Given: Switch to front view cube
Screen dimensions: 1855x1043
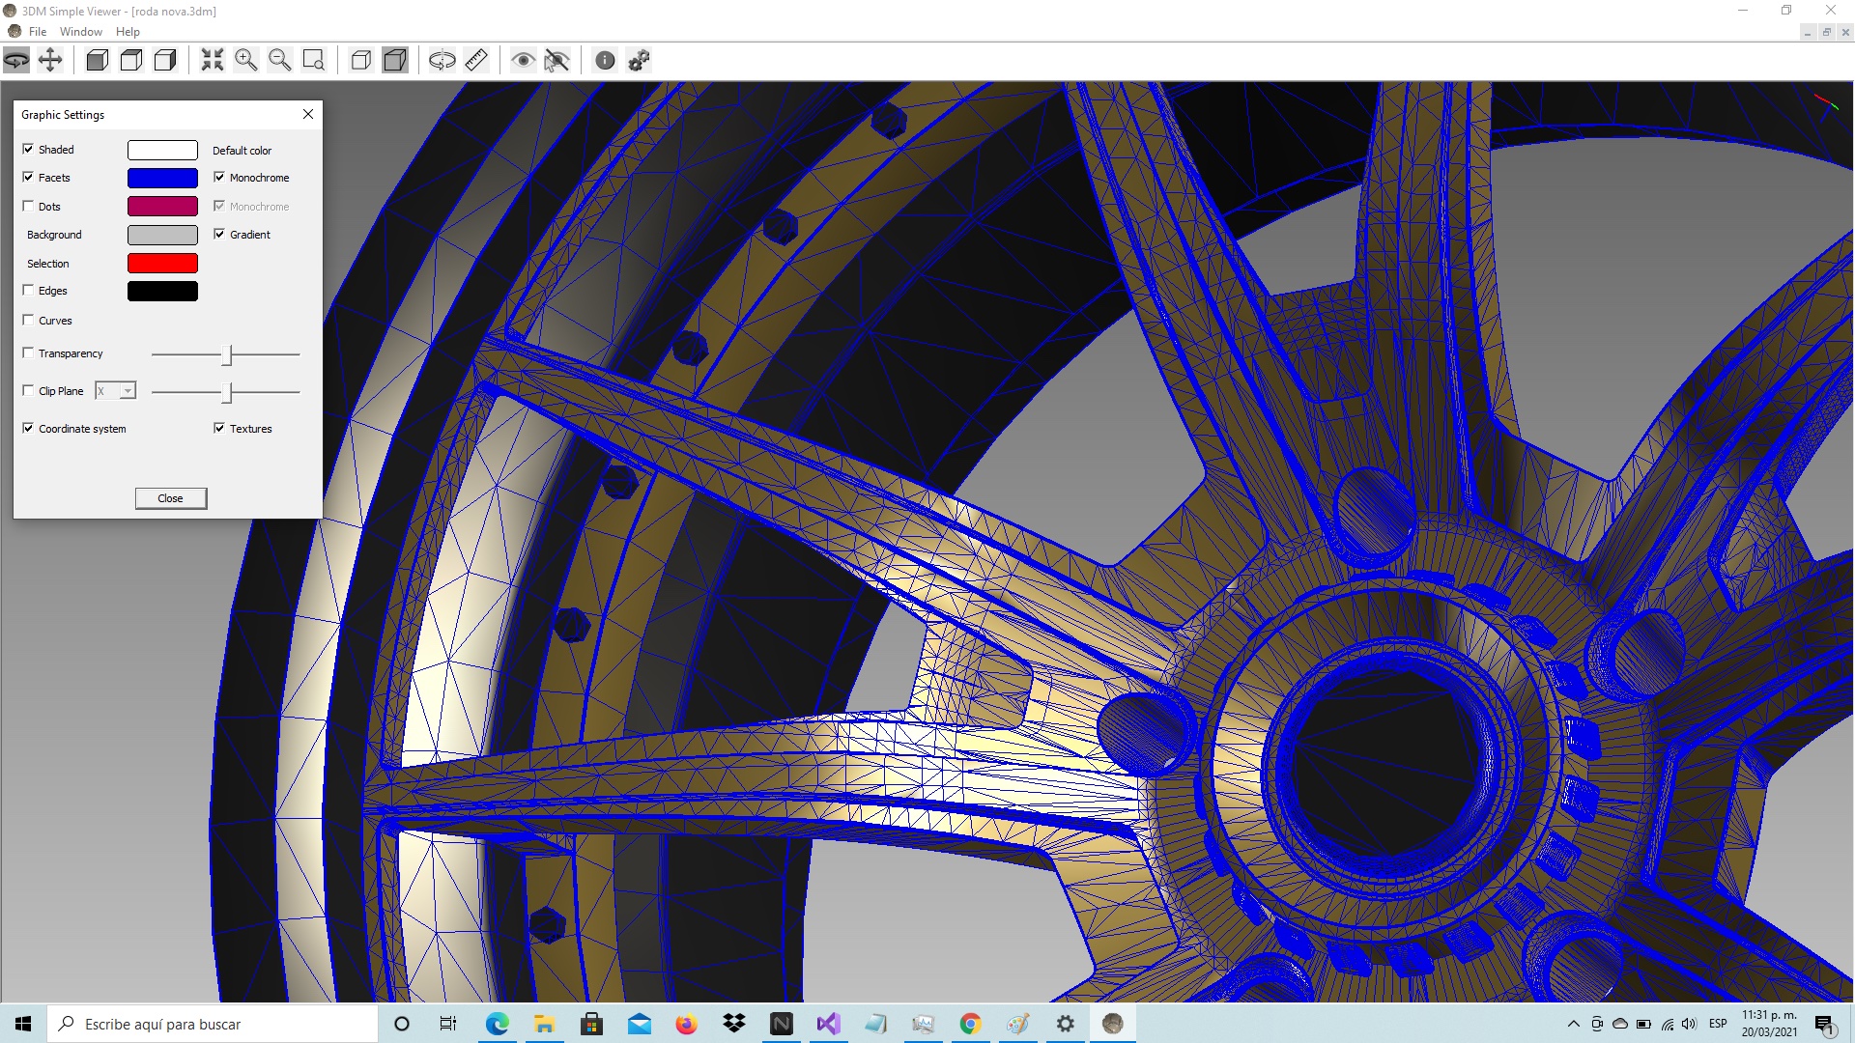Looking at the screenshot, I should [97, 60].
